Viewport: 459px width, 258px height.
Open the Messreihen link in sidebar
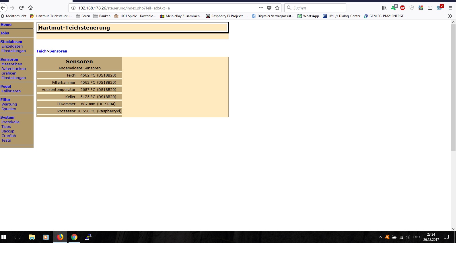tap(12, 64)
